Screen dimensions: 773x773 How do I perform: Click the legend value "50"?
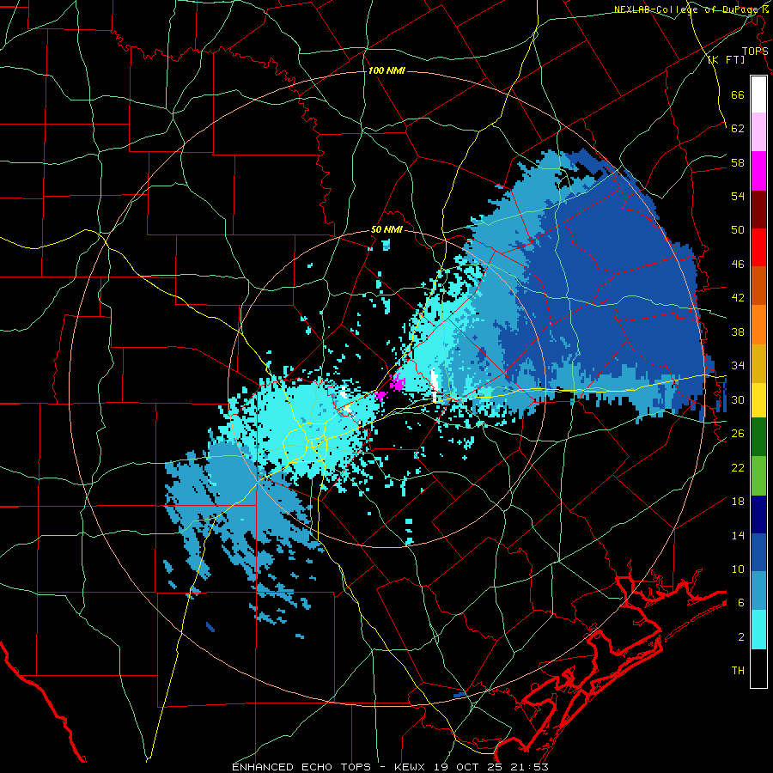coord(738,229)
